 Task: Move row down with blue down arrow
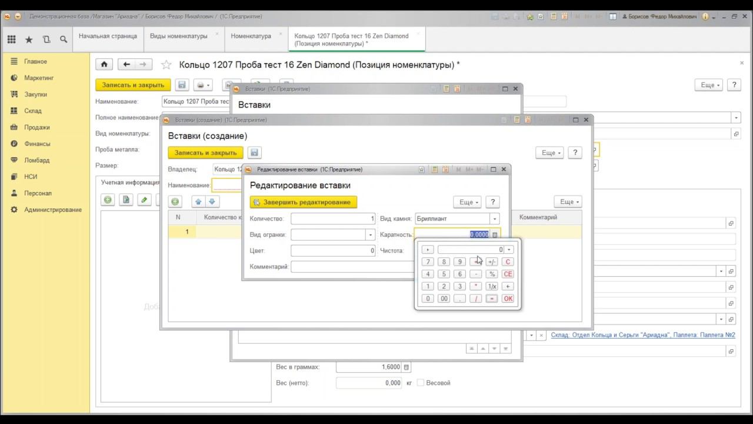pyautogui.click(x=212, y=201)
